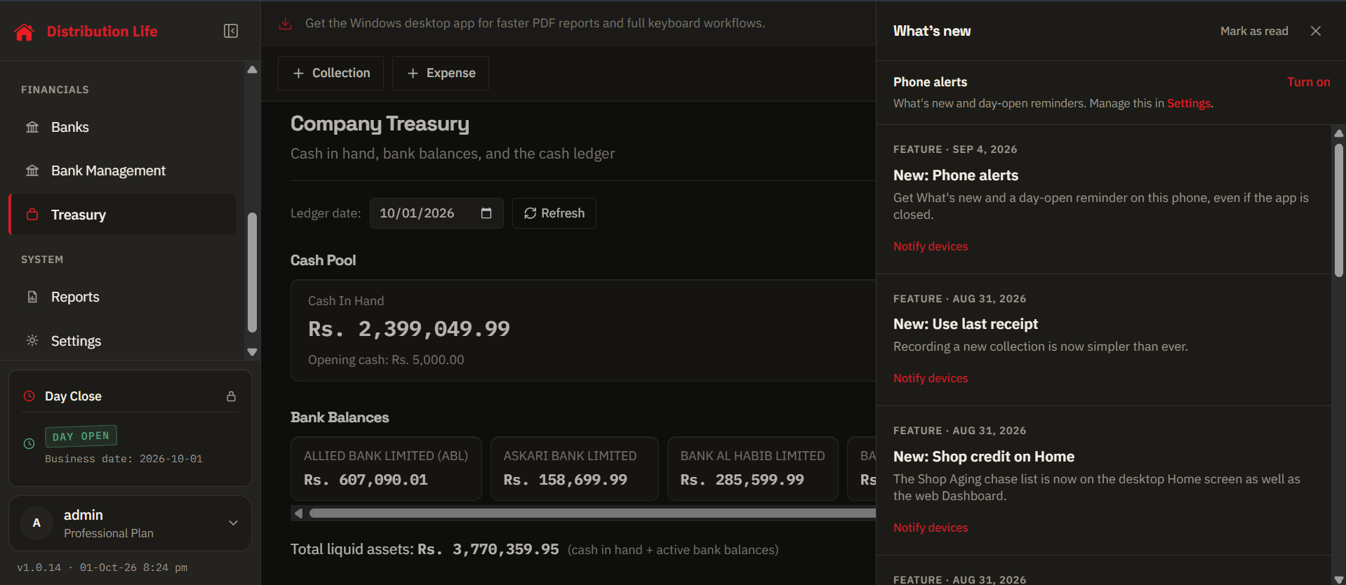Open Reports from the sidebar
The image size is (1346, 585).
pos(123,297)
